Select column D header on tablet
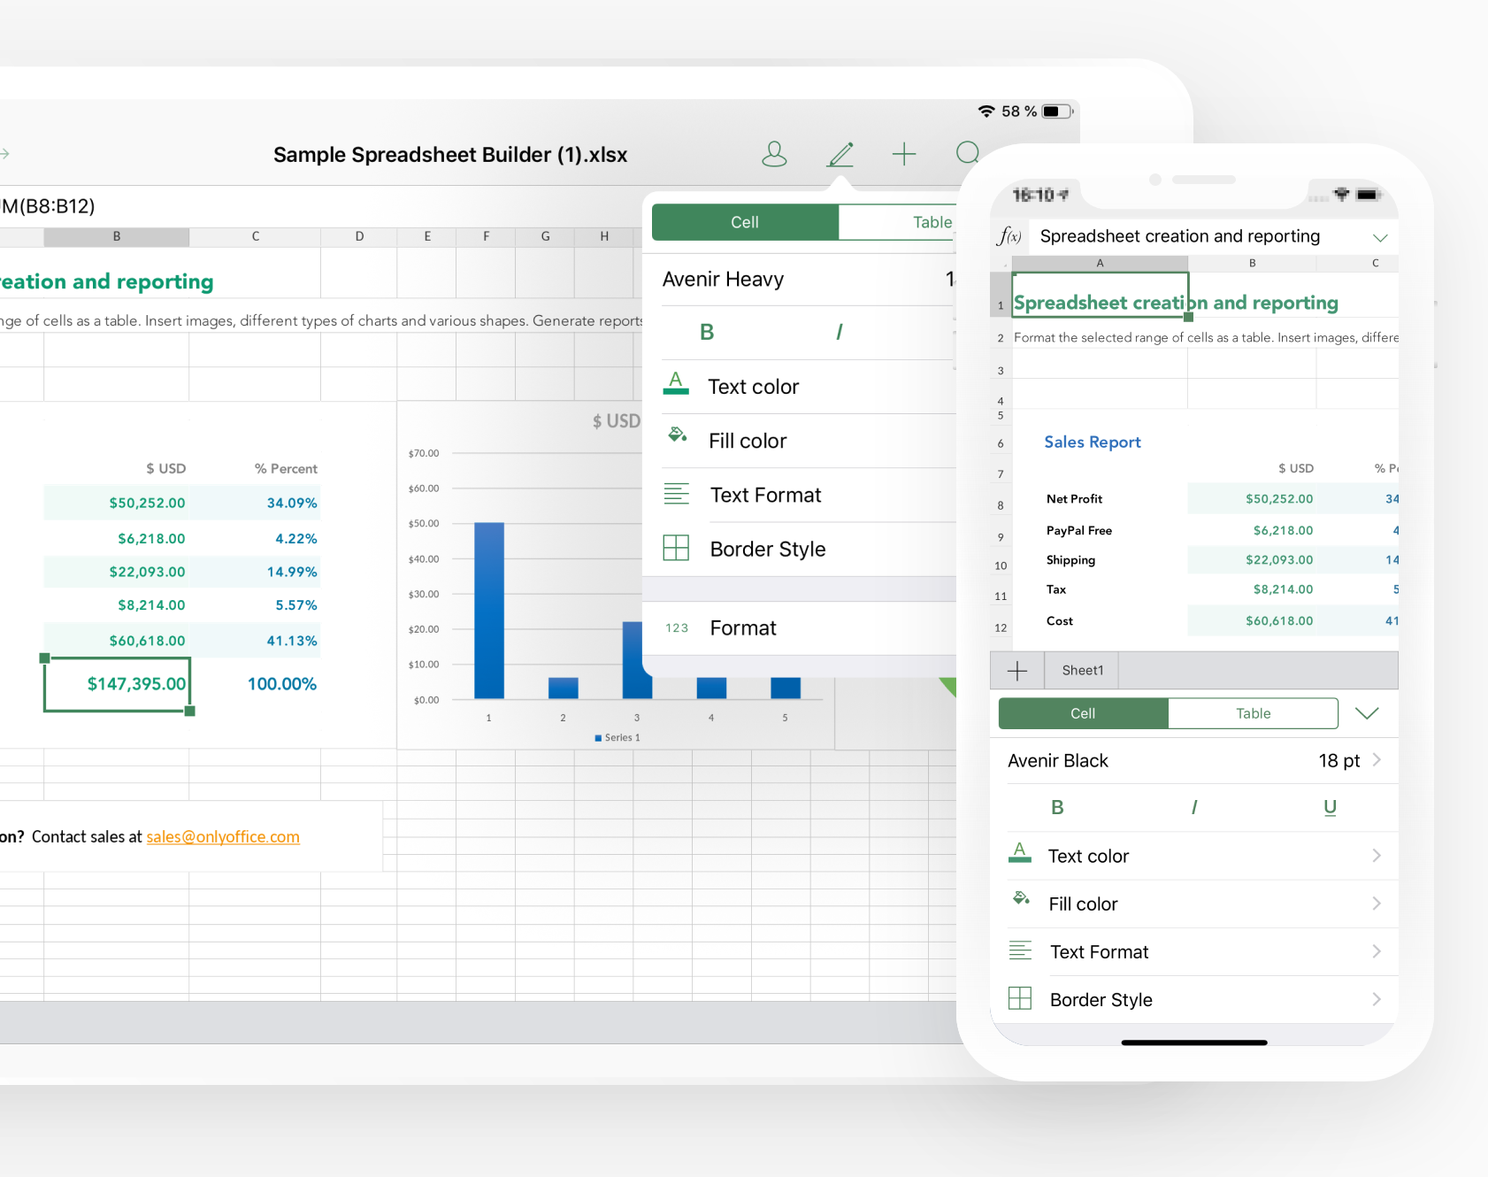Screen dimensions: 1488x1177 pos(359,236)
